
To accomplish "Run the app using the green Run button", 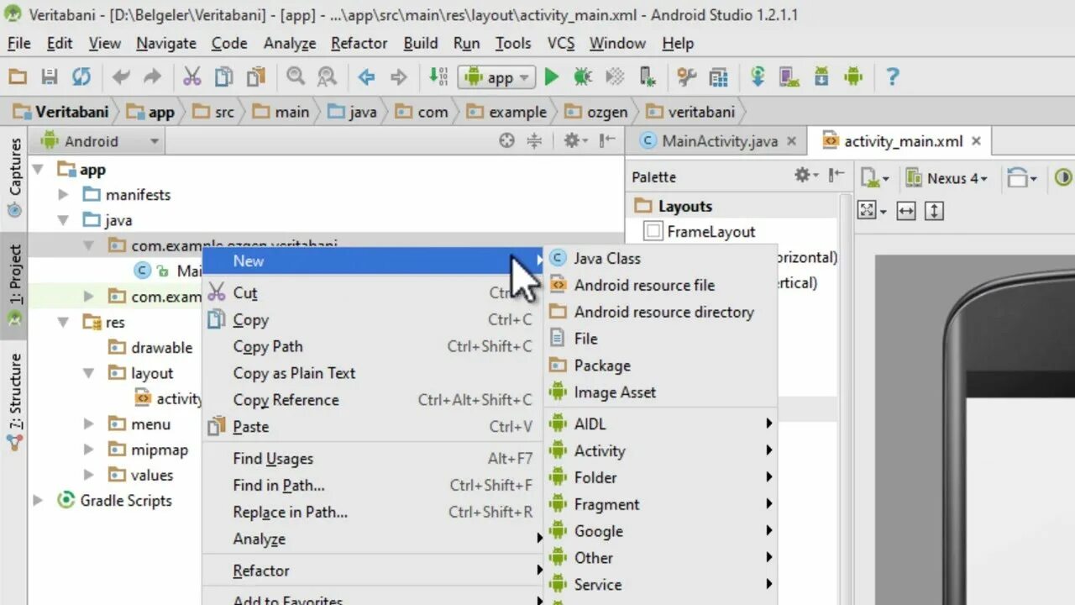I will tap(551, 76).
